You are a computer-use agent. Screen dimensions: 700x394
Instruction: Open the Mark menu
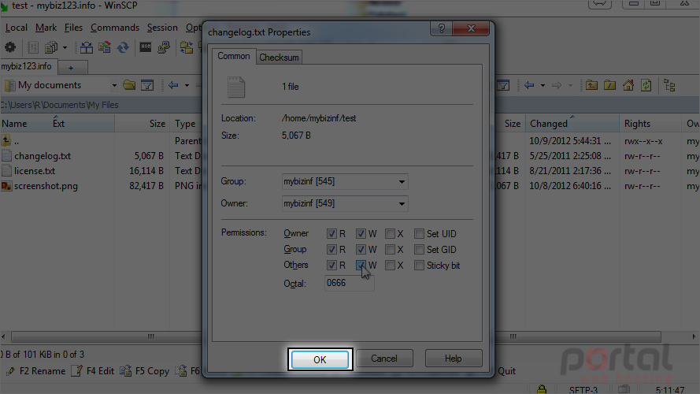point(46,28)
